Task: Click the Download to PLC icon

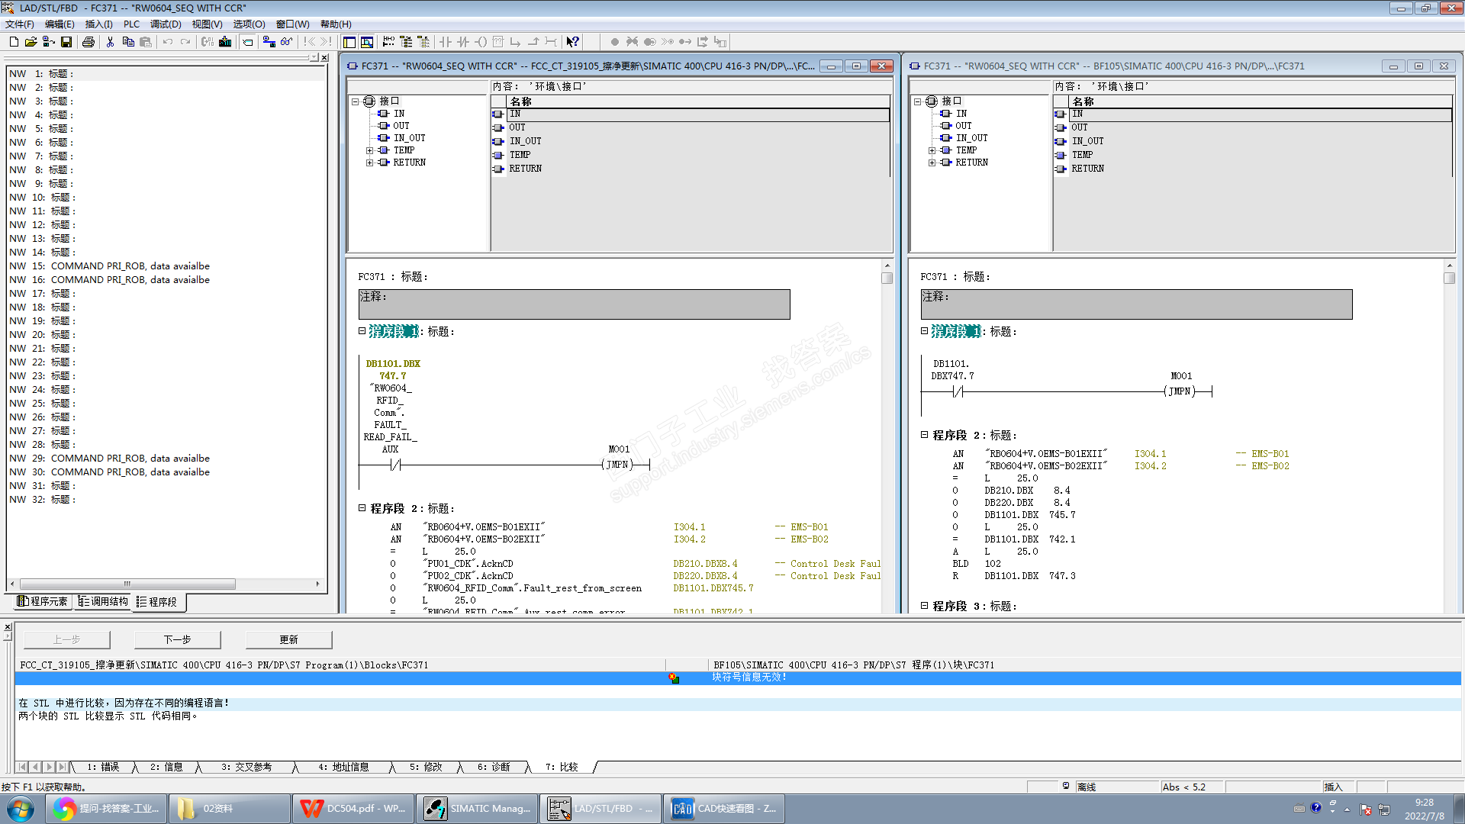Action: (x=225, y=42)
